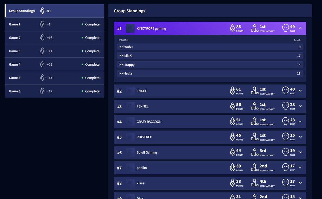Click the points badge icon for PULVEREX
322x199 pixels.
[232, 137]
